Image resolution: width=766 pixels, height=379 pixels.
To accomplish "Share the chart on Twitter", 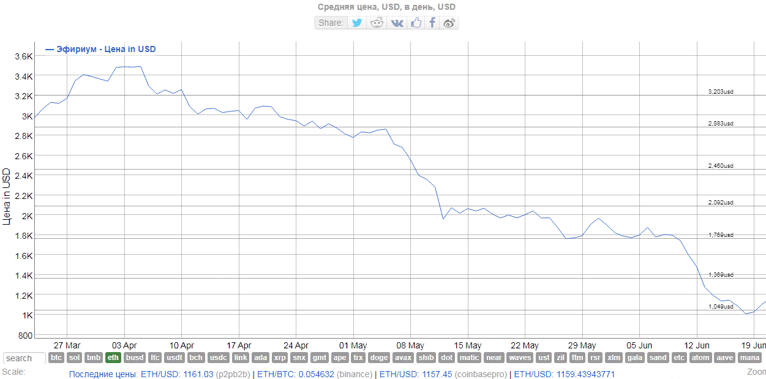I will [357, 23].
